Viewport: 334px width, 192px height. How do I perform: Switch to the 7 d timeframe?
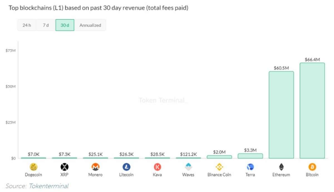46,25
